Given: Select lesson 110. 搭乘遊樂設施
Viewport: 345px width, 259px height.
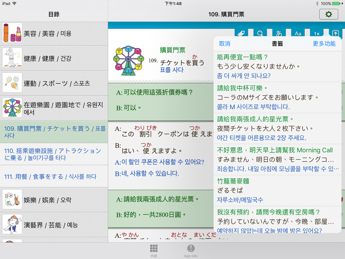Looking at the screenshot, I should click(x=54, y=154).
